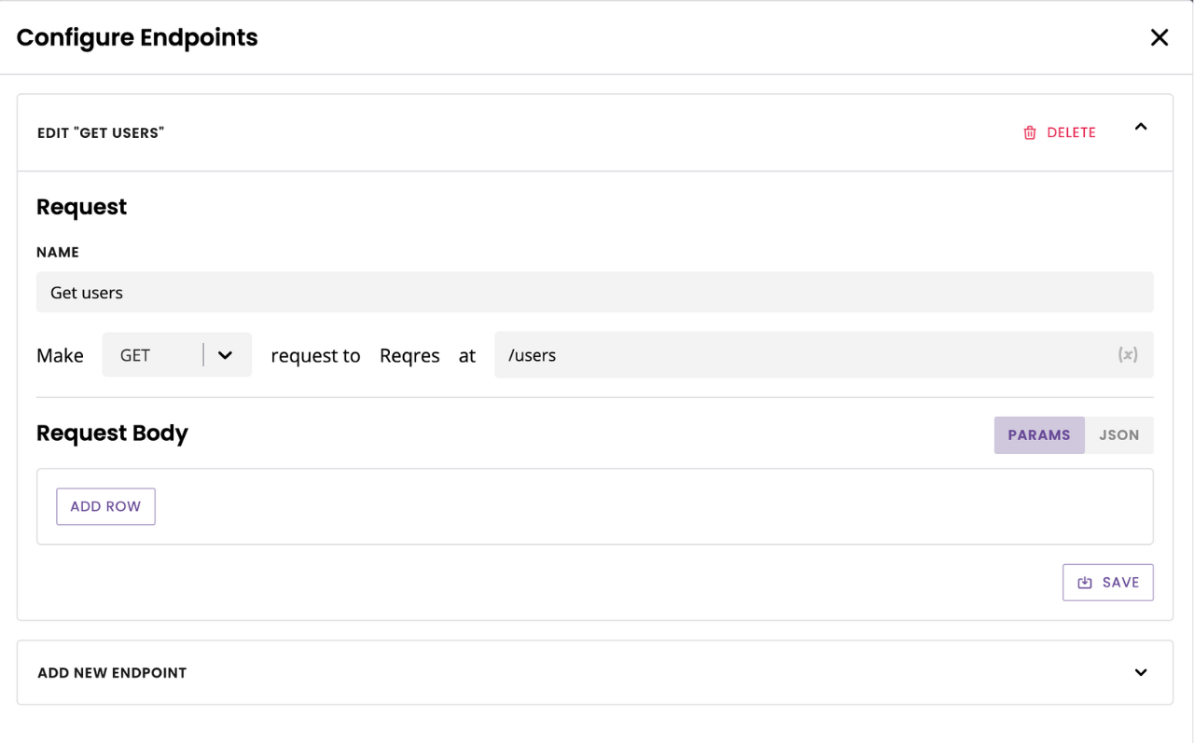
Task: Click the variable (x) icon in path field
Action: (1128, 354)
